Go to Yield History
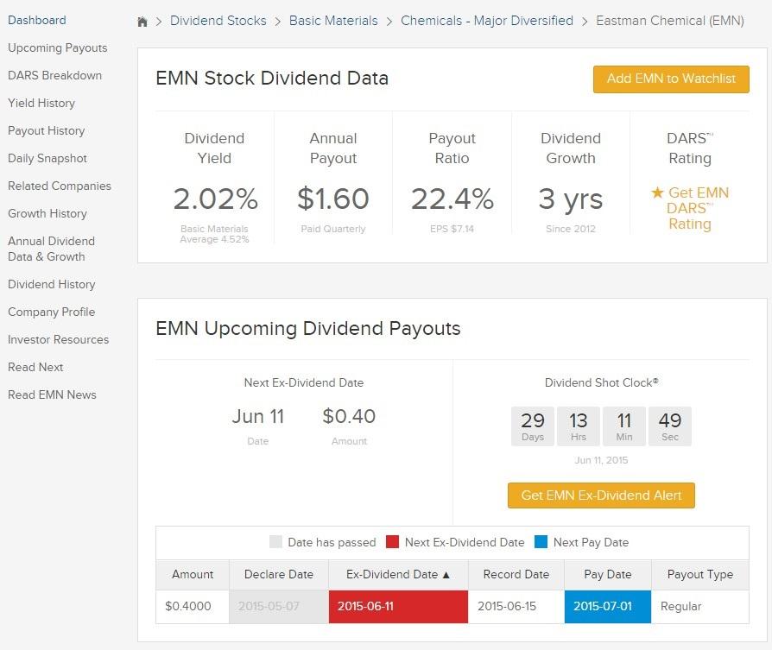Viewport: 772px width, 650px height. point(41,103)
